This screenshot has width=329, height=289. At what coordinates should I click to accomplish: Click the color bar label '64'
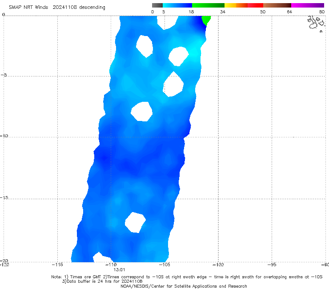coord(289,12)
